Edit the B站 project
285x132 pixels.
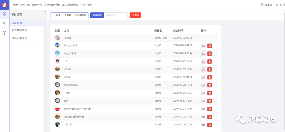[x=203, y=101]
